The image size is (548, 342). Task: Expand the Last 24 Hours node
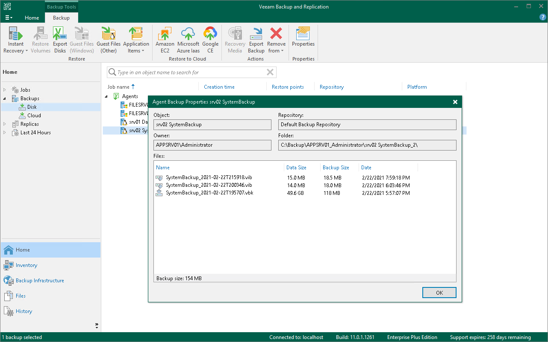pyautogui.click(x=5, y=133)
